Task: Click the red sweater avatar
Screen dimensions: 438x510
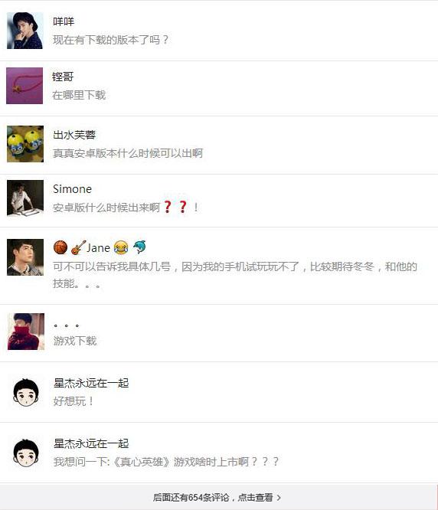Action: (26, 332)
